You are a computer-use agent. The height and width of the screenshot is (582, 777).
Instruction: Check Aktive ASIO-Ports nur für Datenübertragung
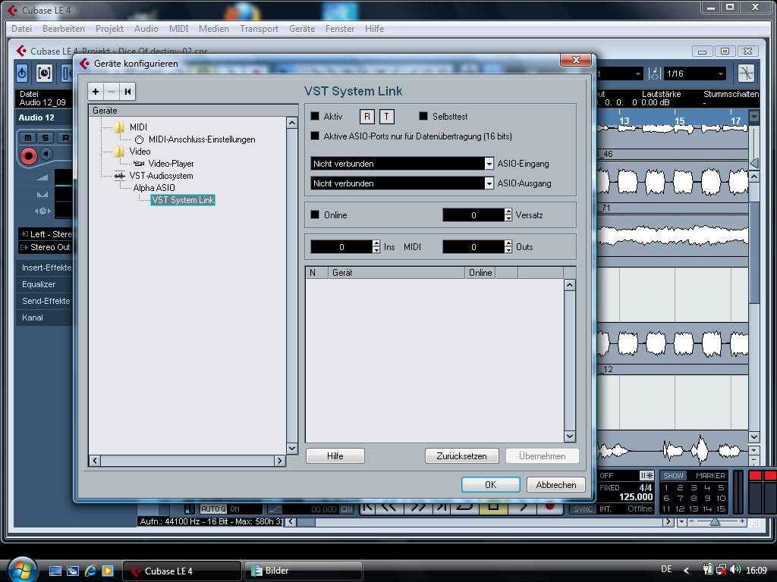pyautogui.click(x=315, y=136)
